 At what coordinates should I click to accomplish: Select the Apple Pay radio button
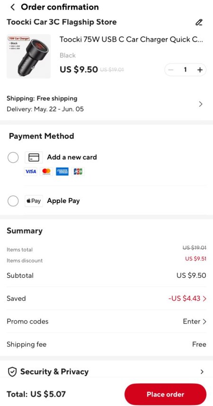(x=13, y=201)
